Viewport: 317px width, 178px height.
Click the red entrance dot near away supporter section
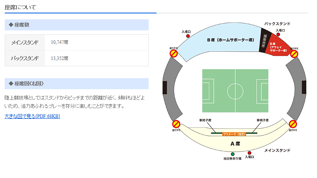[x=280, y=35]
